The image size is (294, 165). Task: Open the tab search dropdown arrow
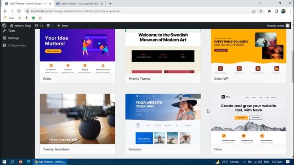click(x=260, y=3)
